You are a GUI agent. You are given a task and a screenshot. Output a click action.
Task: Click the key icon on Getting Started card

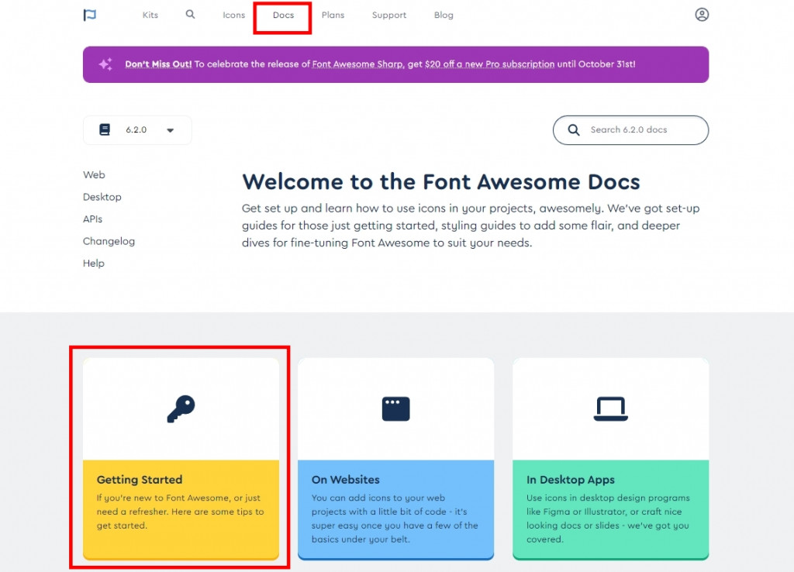click(181, 408)
